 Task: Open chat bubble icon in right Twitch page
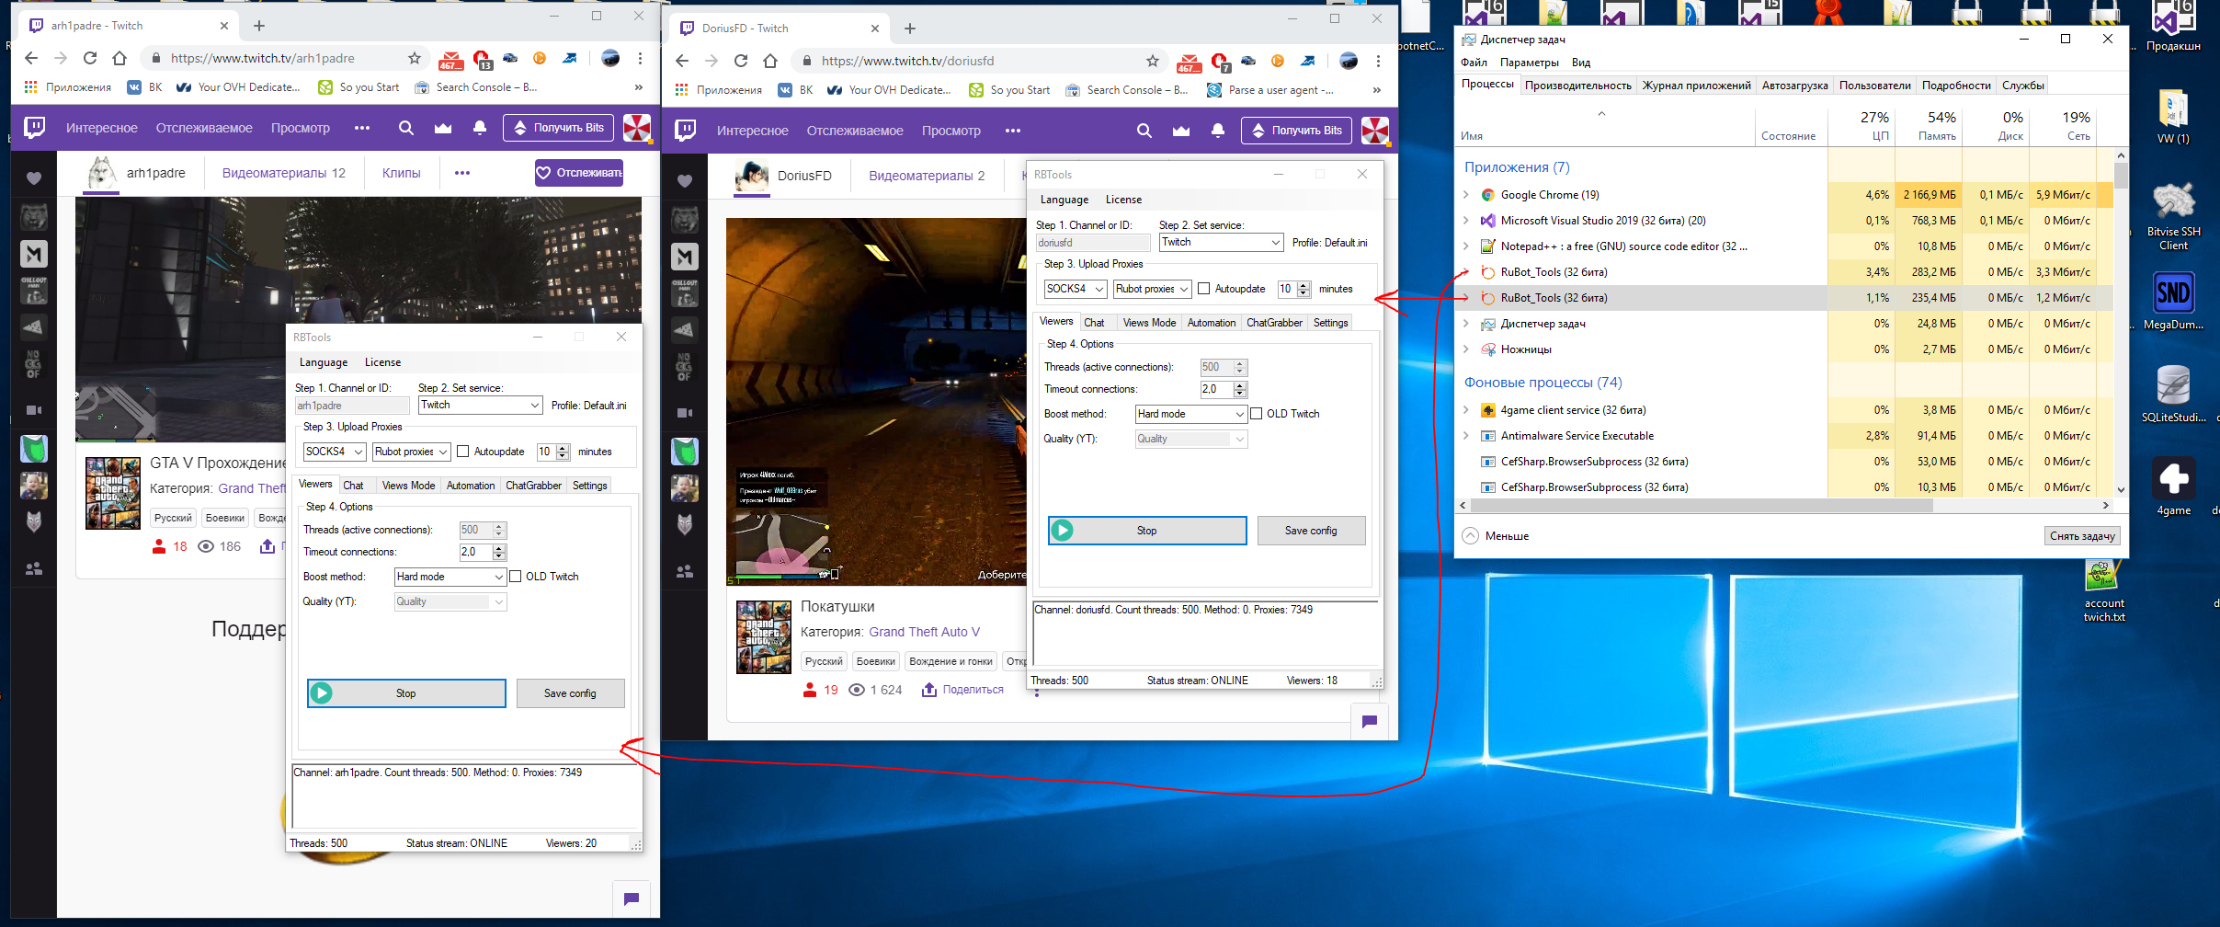click(x=1369, y=721)
